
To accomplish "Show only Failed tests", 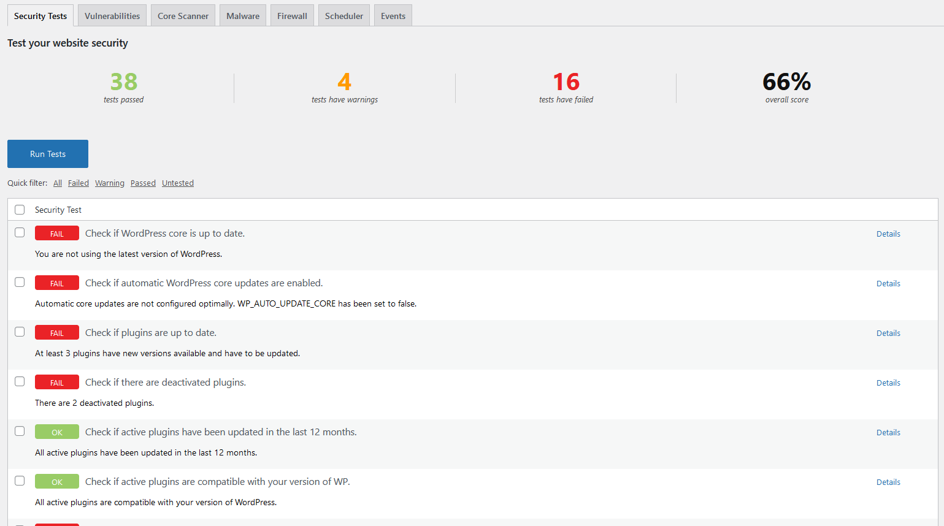I will pyautogui.click(x=79, y=183).
